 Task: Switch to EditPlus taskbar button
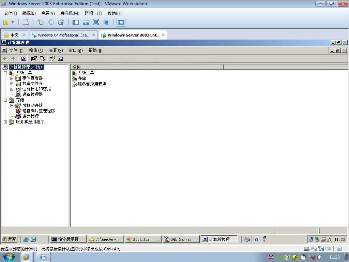click(143, 239)
